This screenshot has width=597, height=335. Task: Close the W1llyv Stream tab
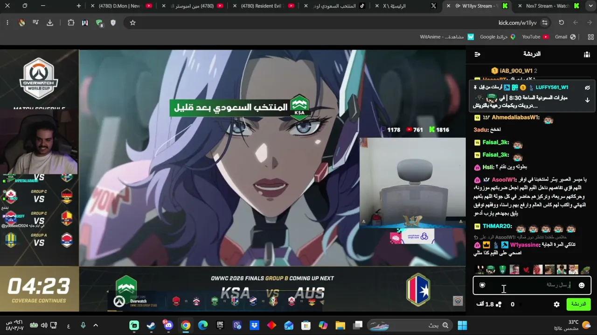point(448,6)
